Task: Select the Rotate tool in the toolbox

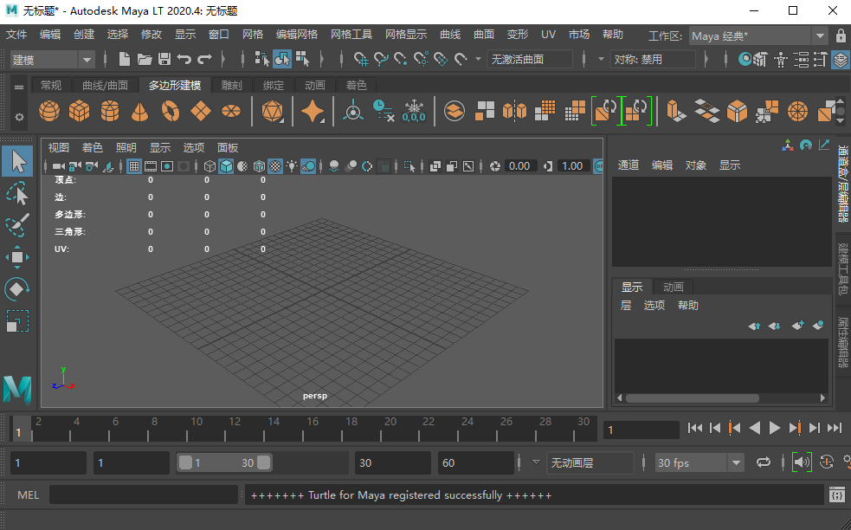Action: (x=16, y=289)
